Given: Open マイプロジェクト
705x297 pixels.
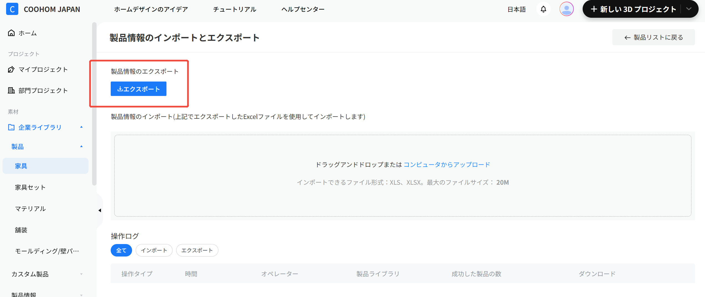Looking at the screenshot, I should point(43,69).
